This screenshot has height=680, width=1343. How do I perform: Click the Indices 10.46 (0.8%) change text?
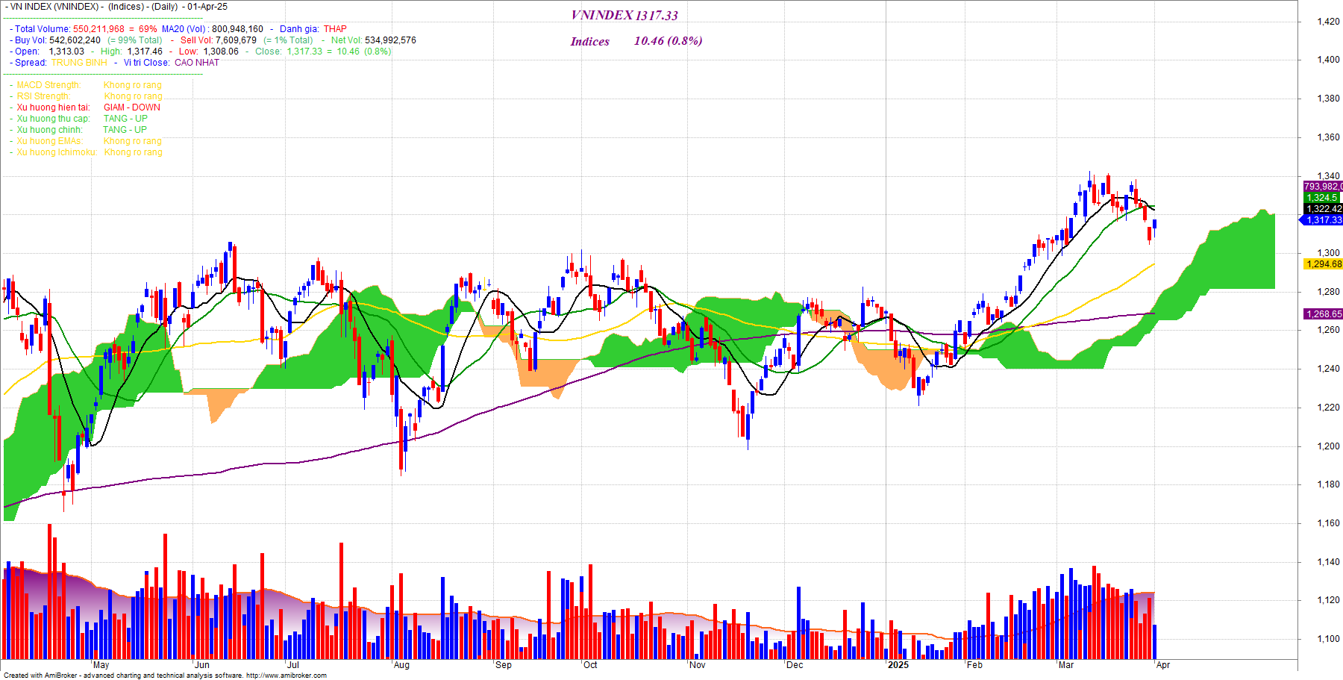(636, 41)
